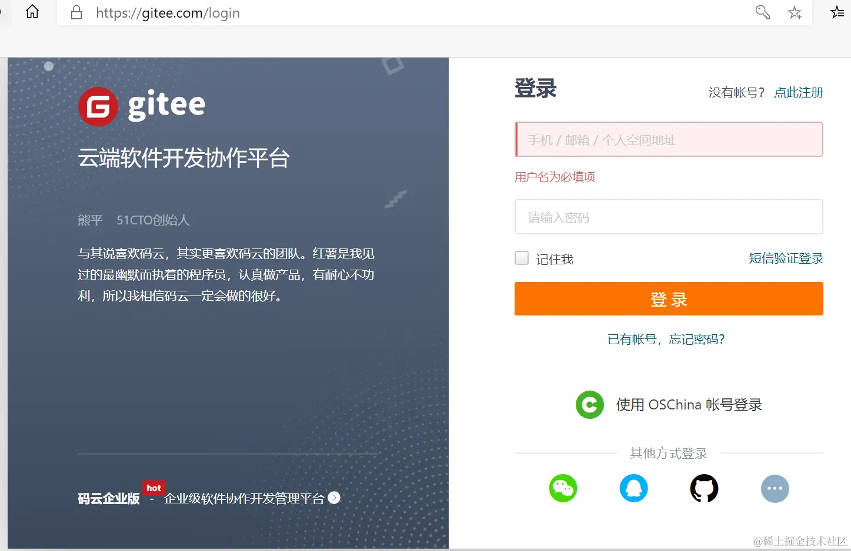This screenshot has width=851, height=551.
Task: Add page to favorites star icon
Action: pos(795,12)
